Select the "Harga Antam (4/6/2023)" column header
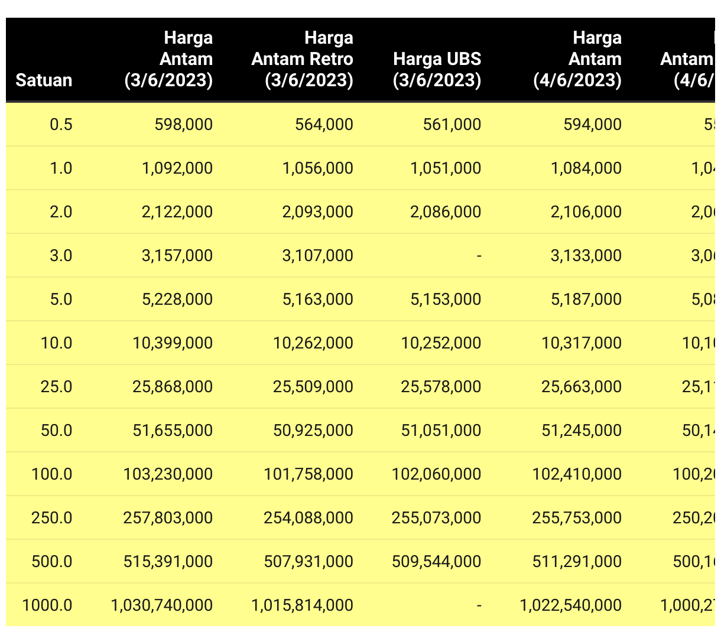 point(577,58)
